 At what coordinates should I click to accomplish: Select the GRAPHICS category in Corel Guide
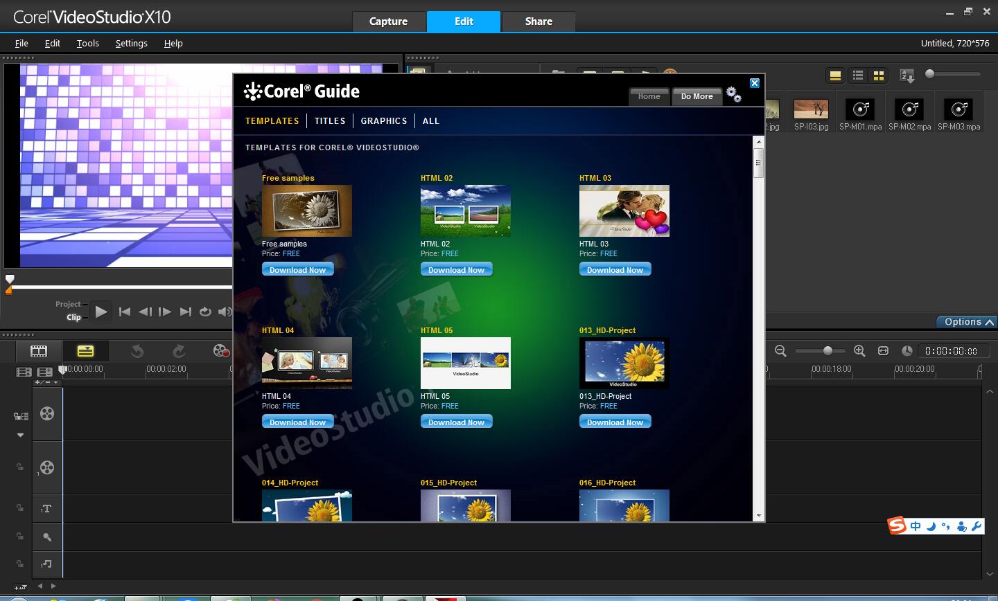[x=384, y=120]
